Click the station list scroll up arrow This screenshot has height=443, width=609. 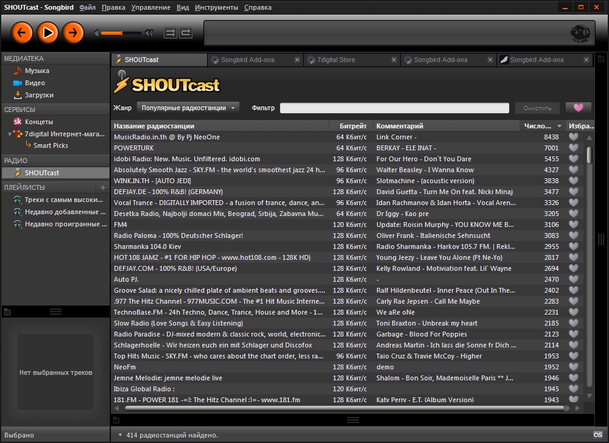[x=589, y=138]
